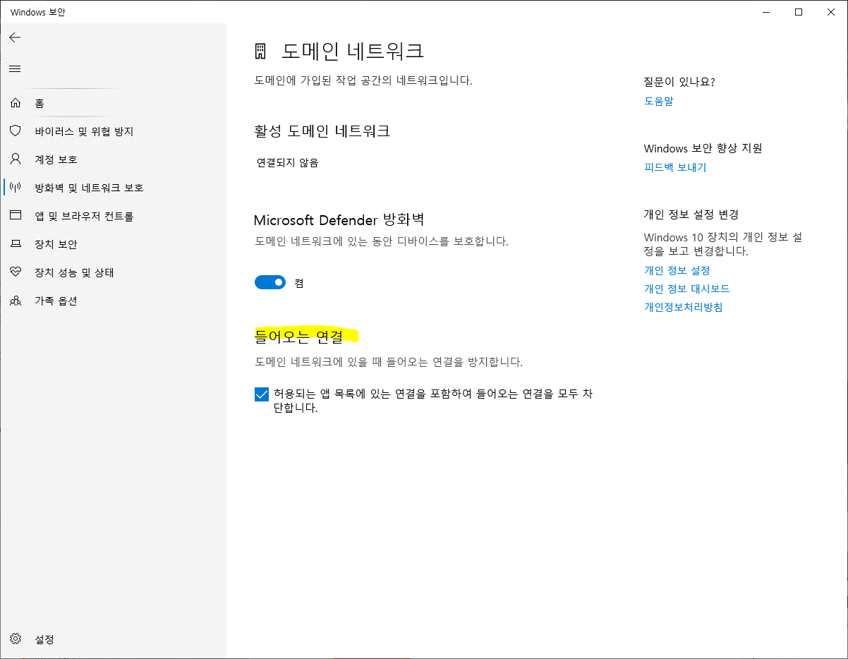This screenshot has width=848, height=659.
Task: Click the 연결되지 않음 status text
Action: pos(288,162)
